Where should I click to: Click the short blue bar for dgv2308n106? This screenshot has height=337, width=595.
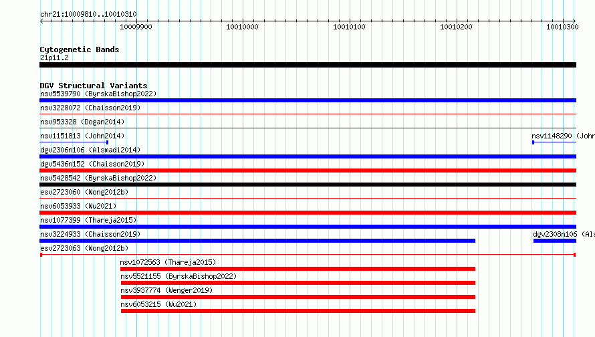pyautogui.click(x=555, y=241)
